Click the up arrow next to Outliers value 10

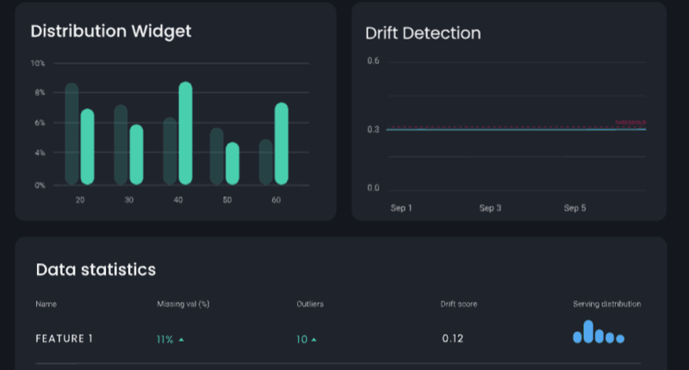click(313, 340)
